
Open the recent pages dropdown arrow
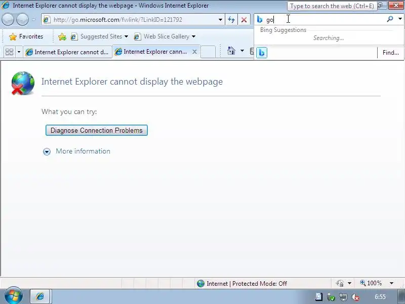point(33,20)
